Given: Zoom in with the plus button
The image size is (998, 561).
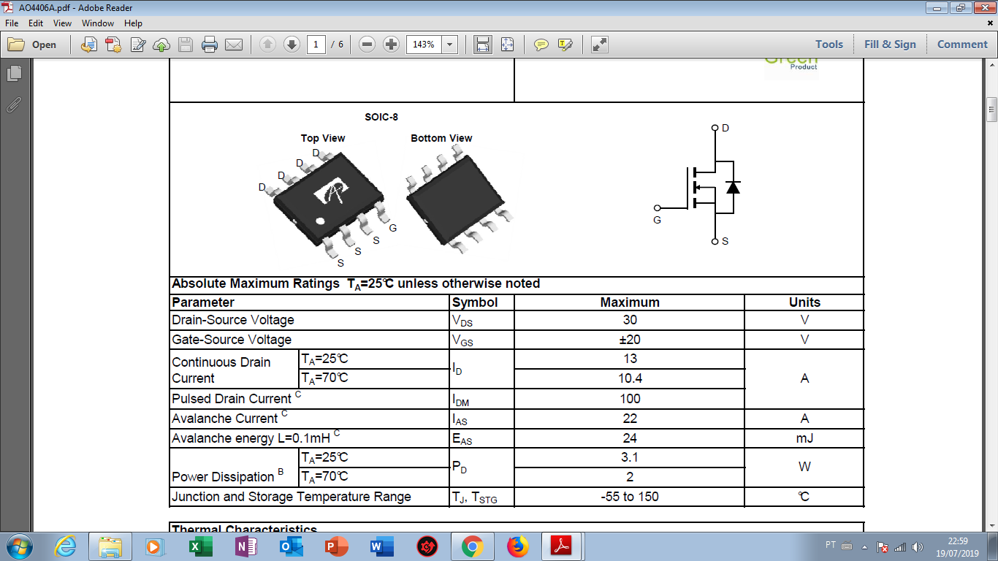Looking at the screenshot, I should click(391, 45).
